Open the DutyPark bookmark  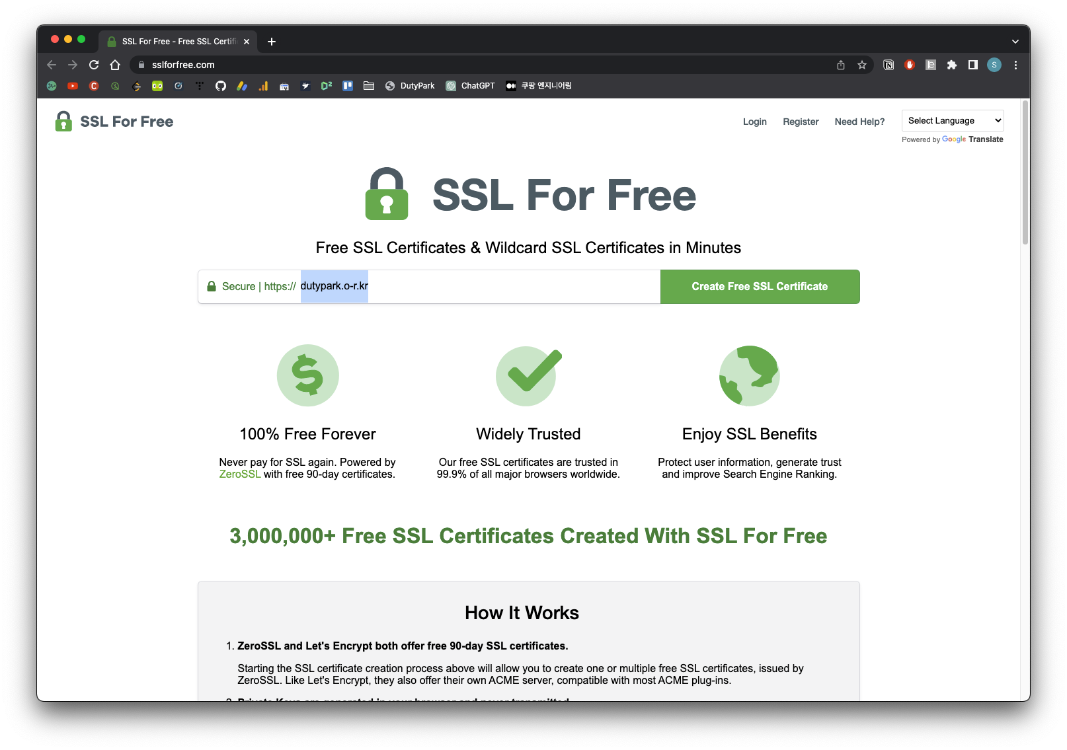[410, 86]
